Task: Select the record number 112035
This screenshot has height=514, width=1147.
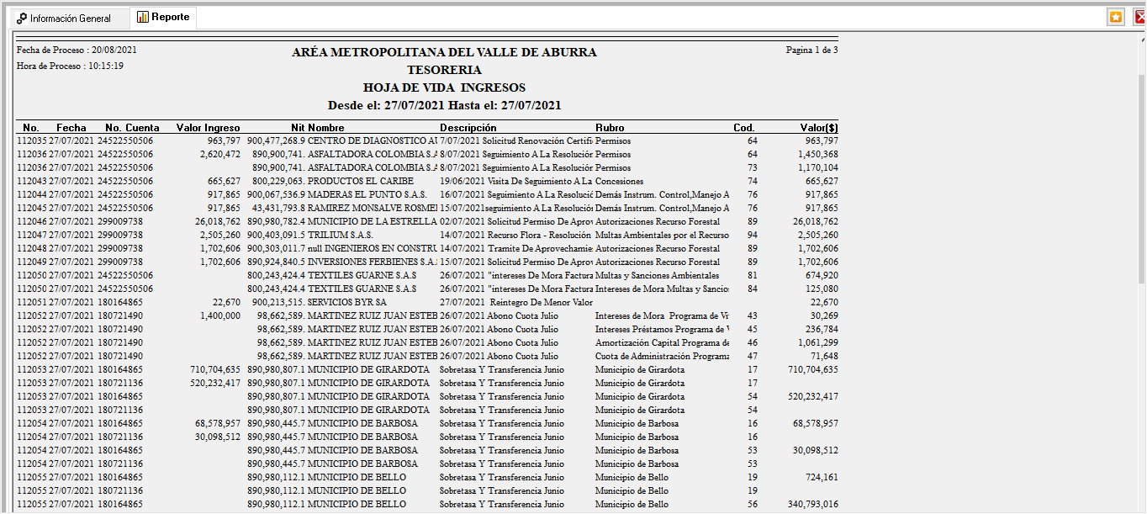Action: point(31,141)
